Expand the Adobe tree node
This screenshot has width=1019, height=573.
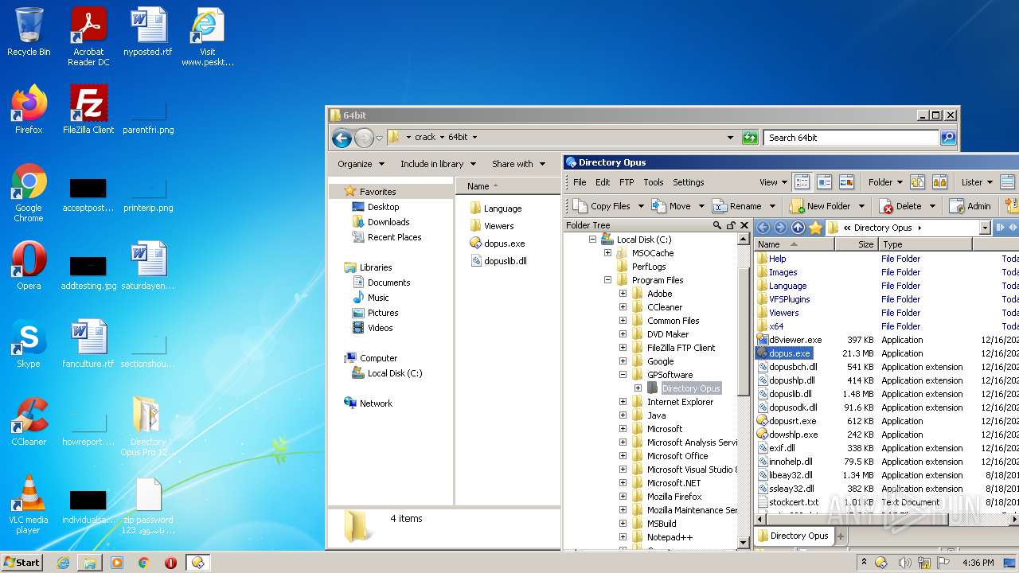pos(623,294)
